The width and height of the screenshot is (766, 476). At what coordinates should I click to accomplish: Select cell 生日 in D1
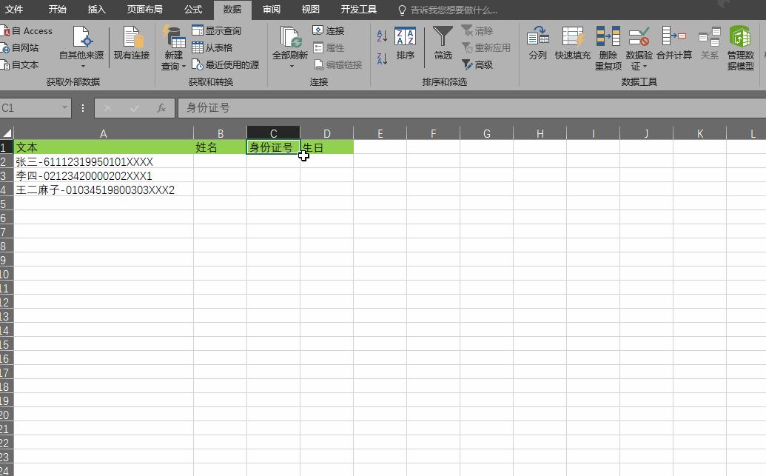[327, 147]
